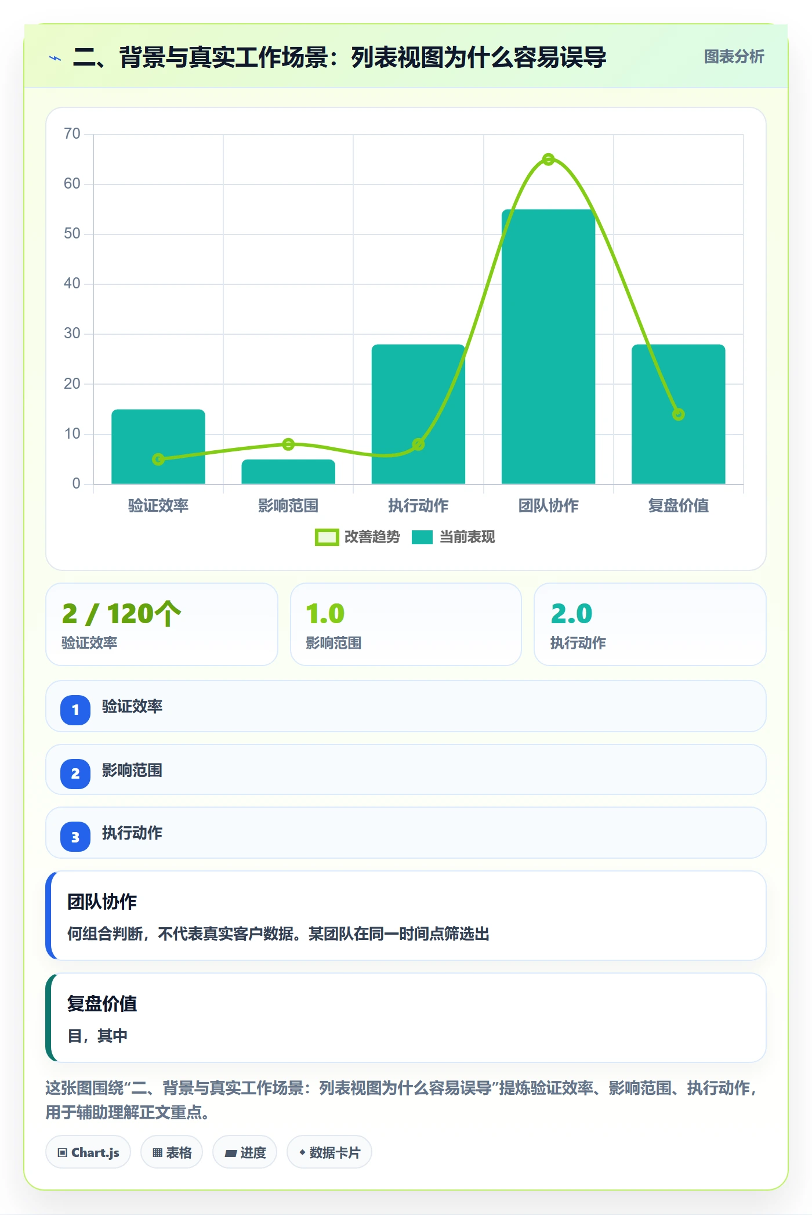The image size is (812, 1215).
Task: Click the trend line point at 复盘价值
Action: [678, 414]
